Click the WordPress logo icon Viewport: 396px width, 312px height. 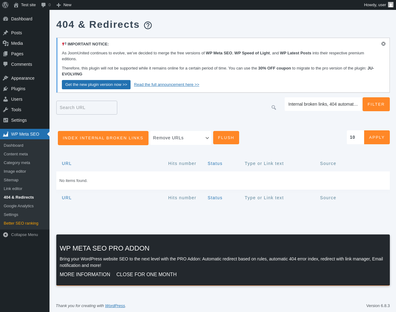(5, 5)
